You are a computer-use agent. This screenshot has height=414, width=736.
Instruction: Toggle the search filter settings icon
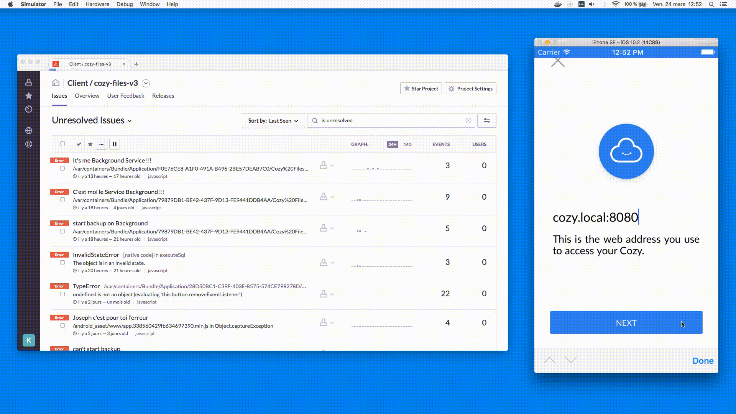pyautogui.click(x=486, y=120)
